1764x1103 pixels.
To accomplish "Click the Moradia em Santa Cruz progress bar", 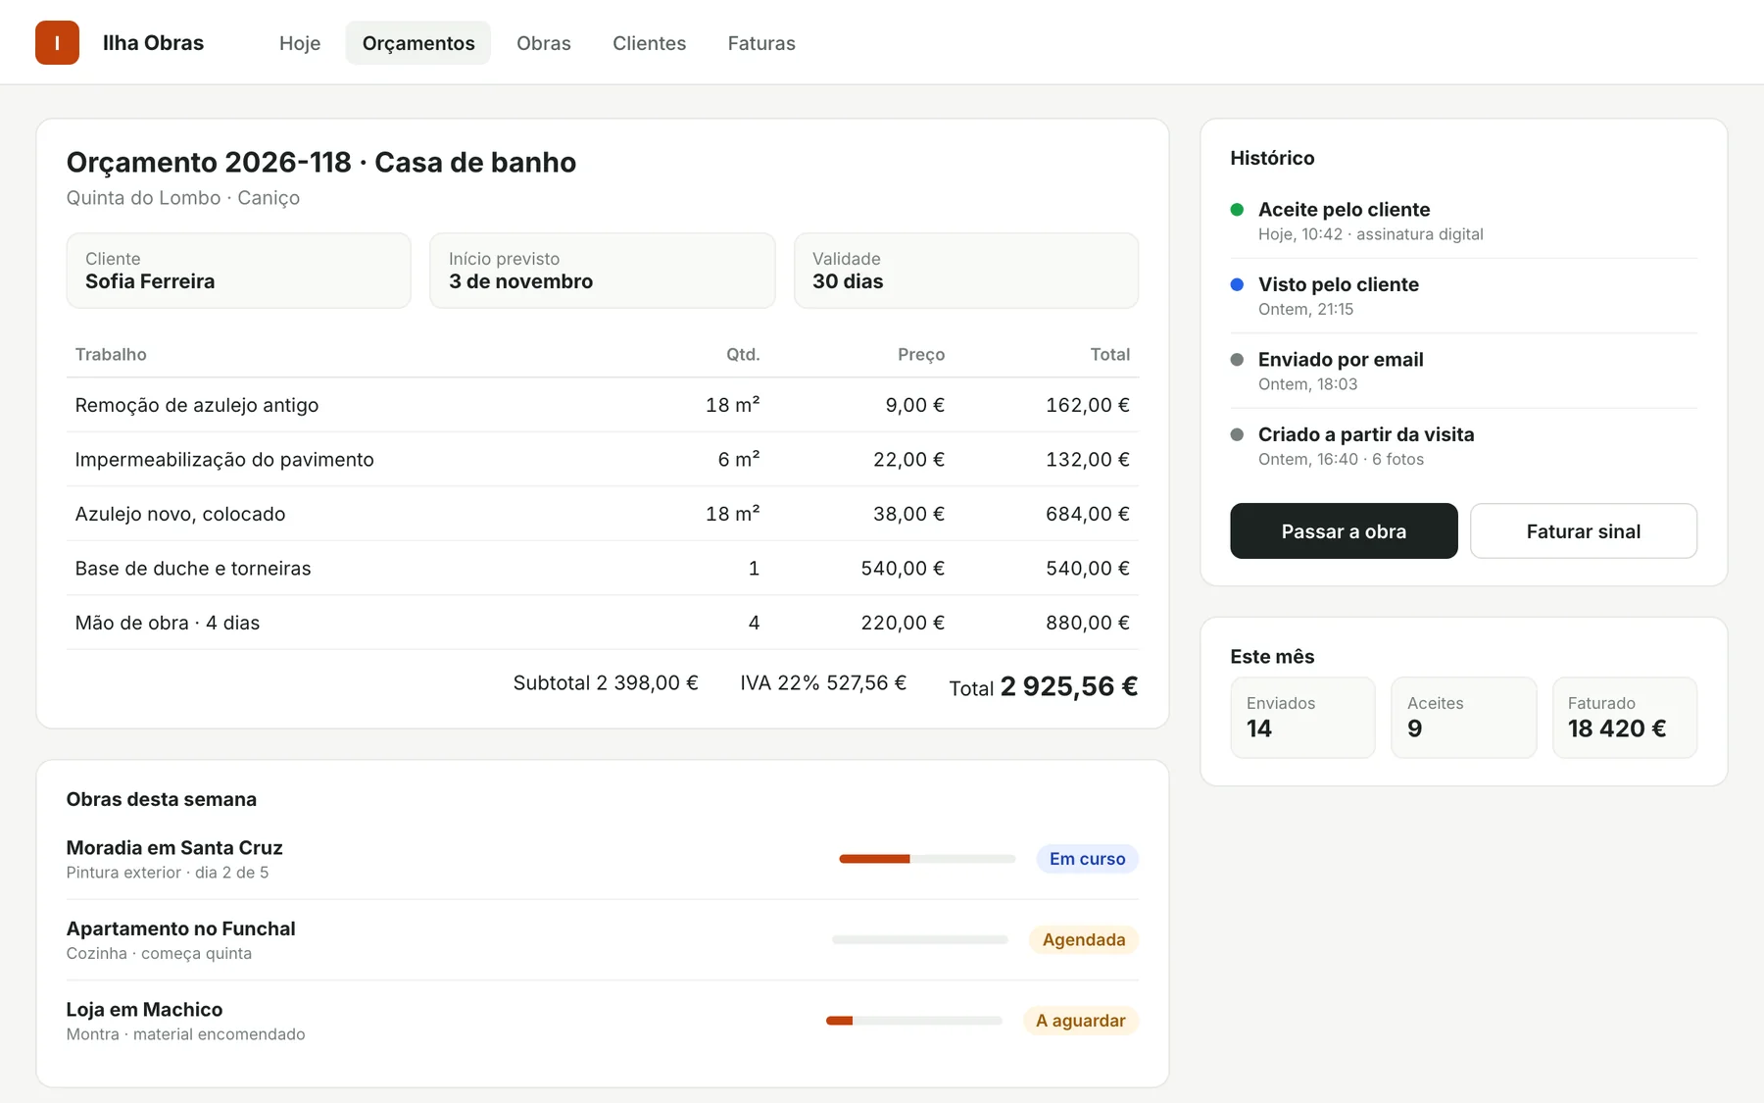I will tap(927, 859).
